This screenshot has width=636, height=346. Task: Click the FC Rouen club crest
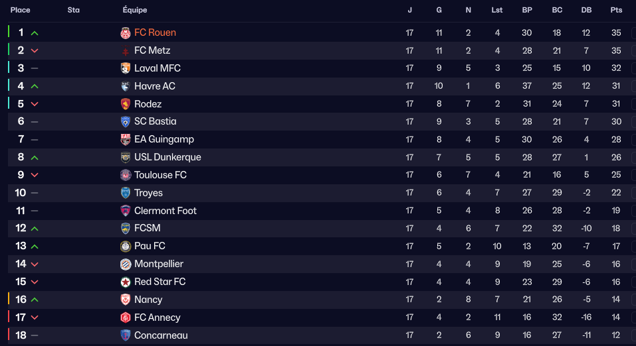click(x=126, y=32)
